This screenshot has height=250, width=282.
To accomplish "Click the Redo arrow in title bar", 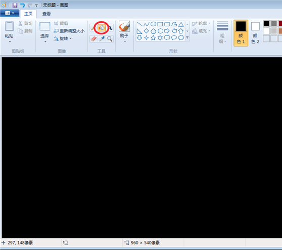I will (30, 5).
